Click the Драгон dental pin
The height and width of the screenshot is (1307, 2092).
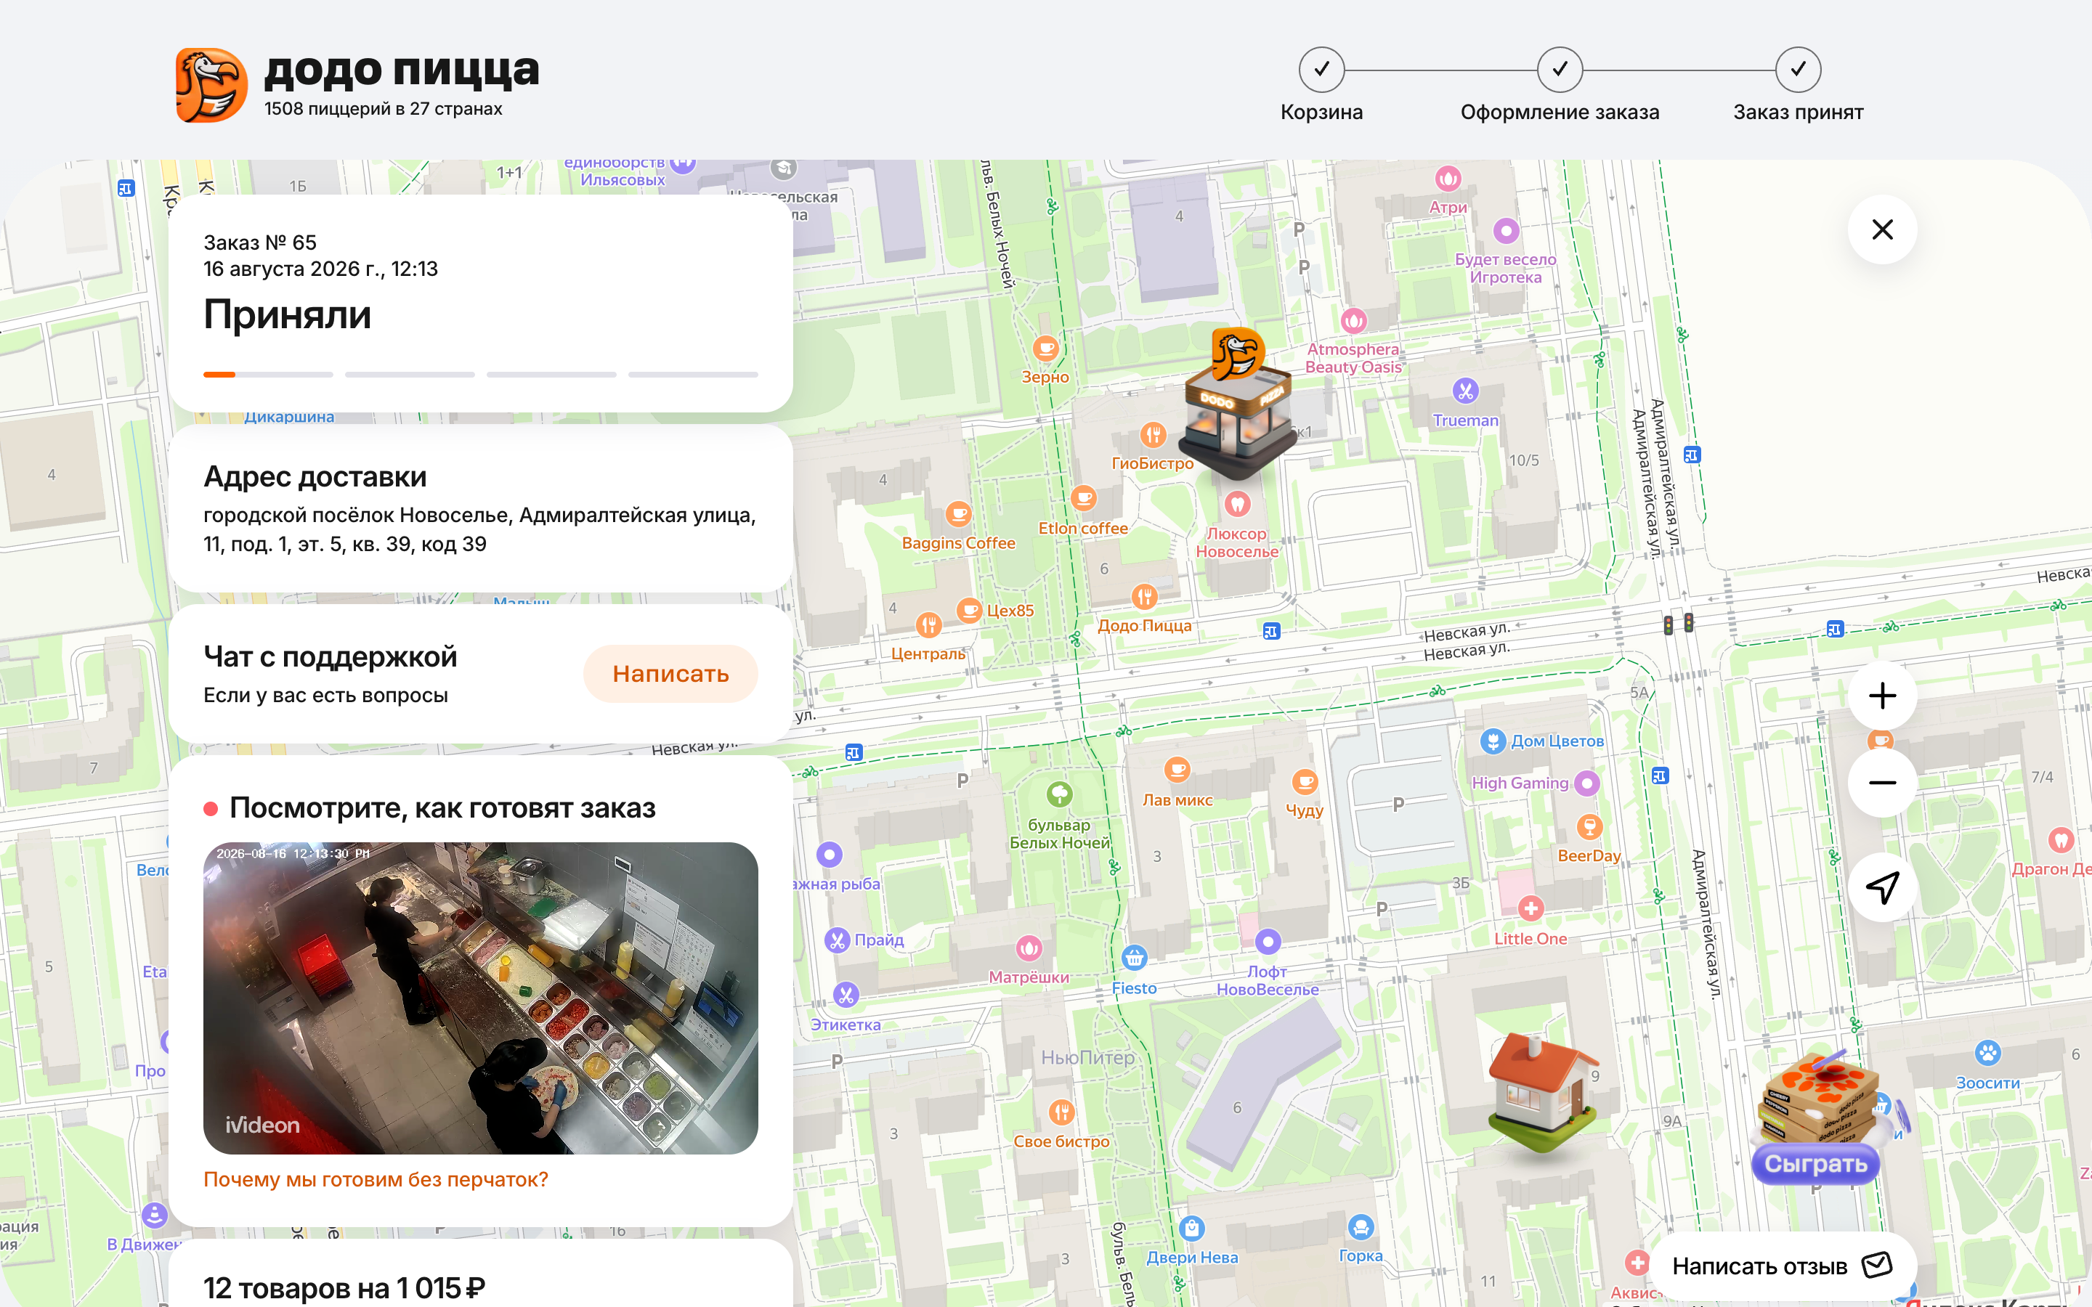click(2061, 839)
